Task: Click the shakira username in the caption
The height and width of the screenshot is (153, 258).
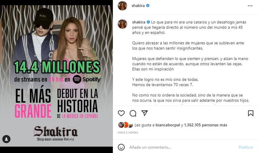Action: pyautogui.click(x=139, y=22)
